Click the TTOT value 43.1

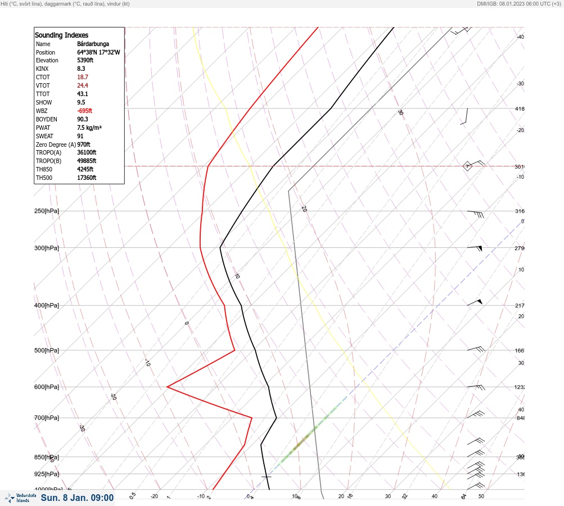pos(82,94)
